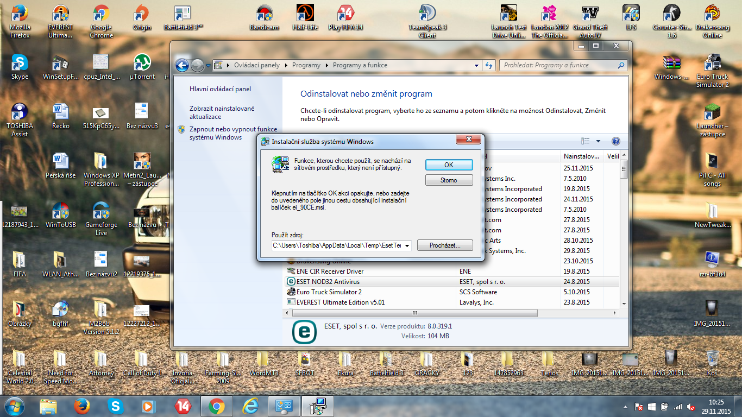
Task: Select the Řecko Word document icon
Action: coord(61,116)
